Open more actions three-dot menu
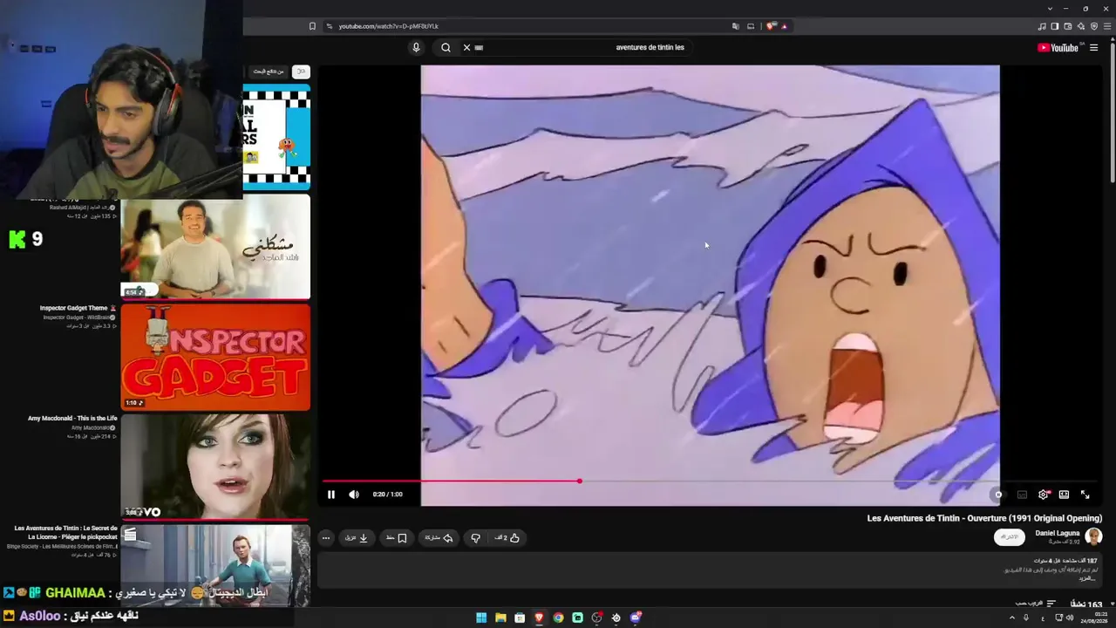The width and height of the screenshot is (1116, 628). [x=326, y=538]
